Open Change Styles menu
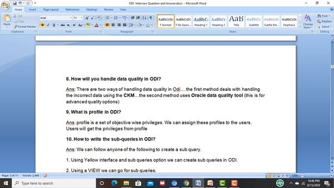Screen dimensions: 334x188 pos(308,21)
